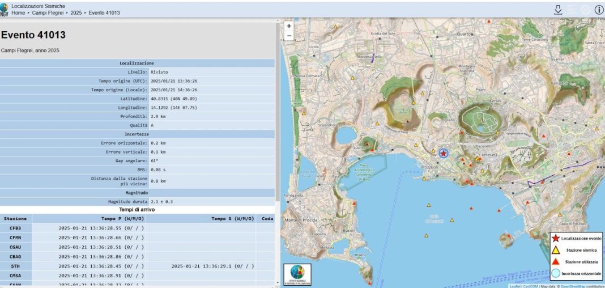Zoom in the map with plus button

pyautogui.click(x=289, y=26)
